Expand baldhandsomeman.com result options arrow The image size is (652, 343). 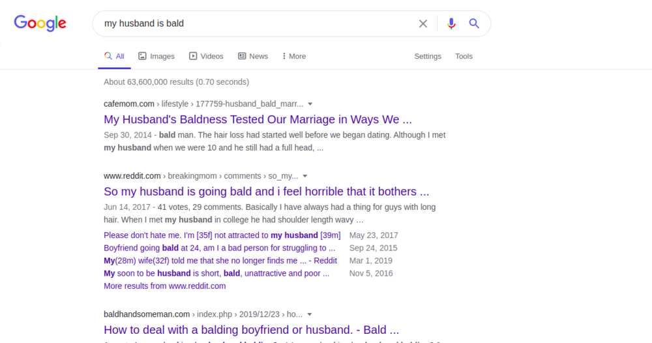click(310, 314)
